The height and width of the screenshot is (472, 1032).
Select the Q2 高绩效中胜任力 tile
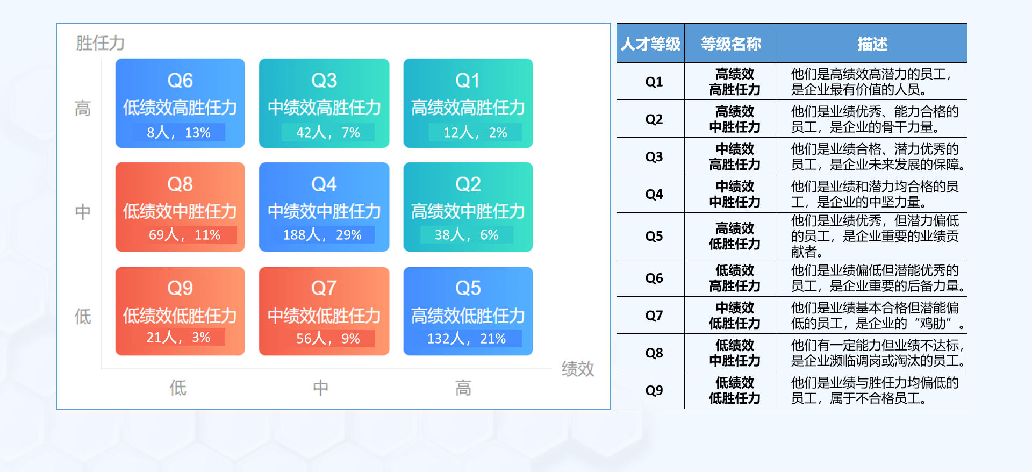[x=468, y=206]
